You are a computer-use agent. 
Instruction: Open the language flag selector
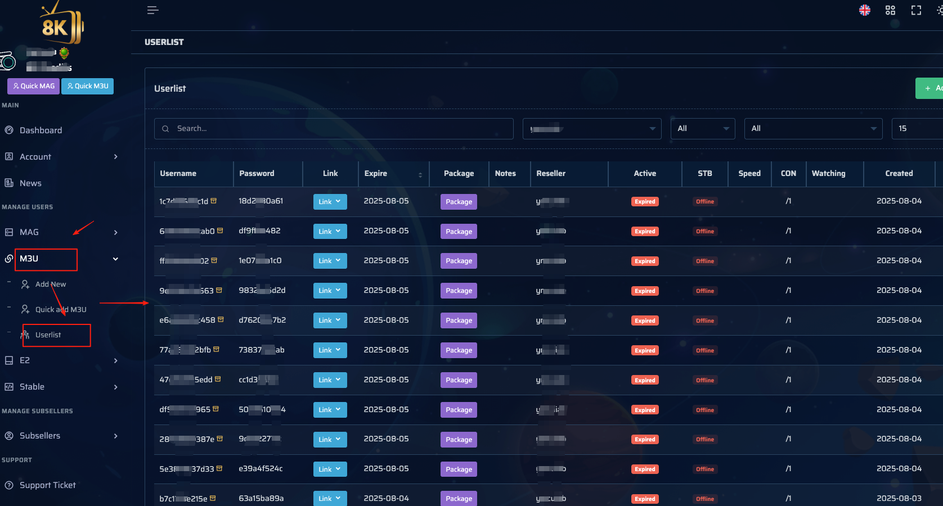pyautogui.click(x=865, y=10)
